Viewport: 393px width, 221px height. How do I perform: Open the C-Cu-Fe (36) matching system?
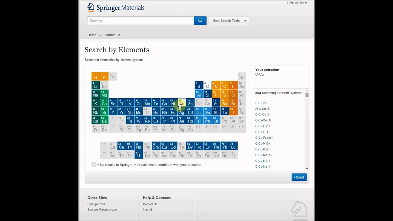pos(264,138)
